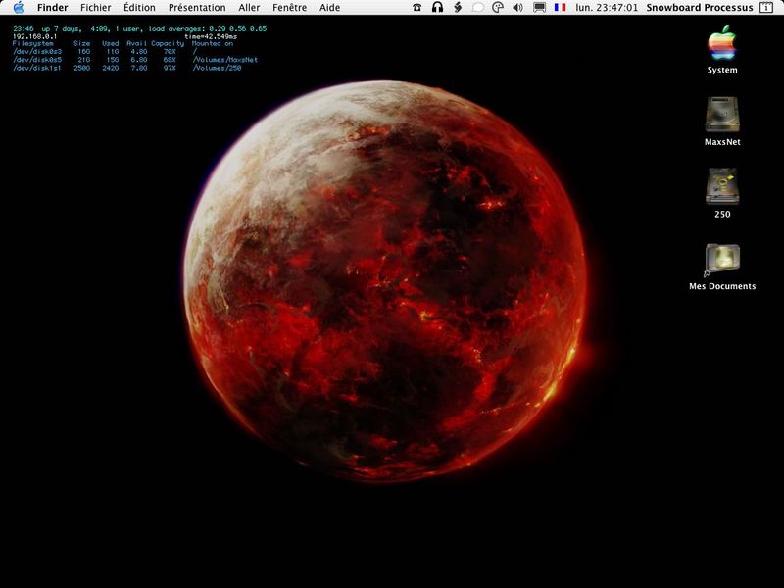Image resolution: width=784 pixels, height=588 pixels.
Task: Click the color palette menu bar icon
Action: 498,8
